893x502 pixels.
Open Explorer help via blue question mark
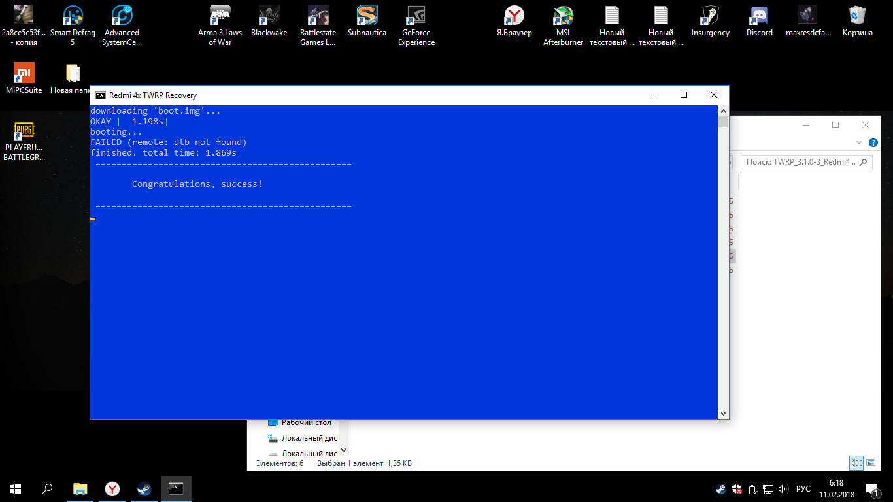[873, 142]
